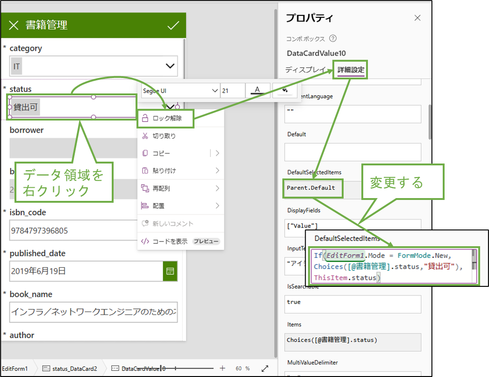Zoom in with the plus button
Image resolution: width=489 pixels, height=377 pixels.
[x=223, y=368]
